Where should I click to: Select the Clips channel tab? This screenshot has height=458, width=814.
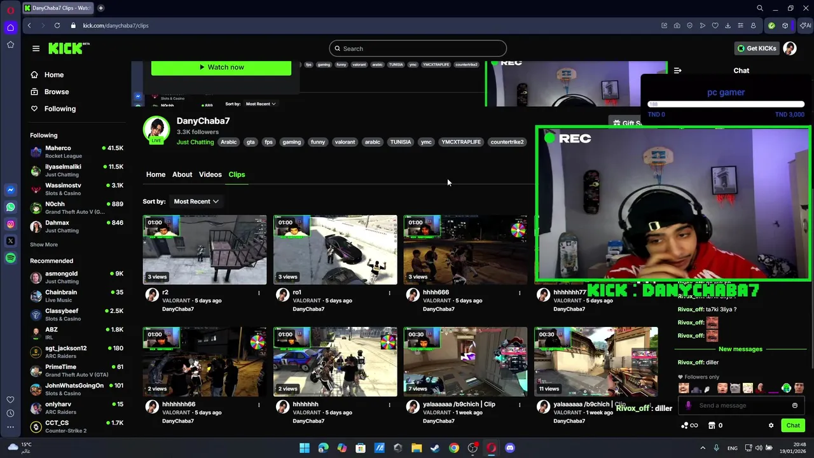(x=237, y=174)
